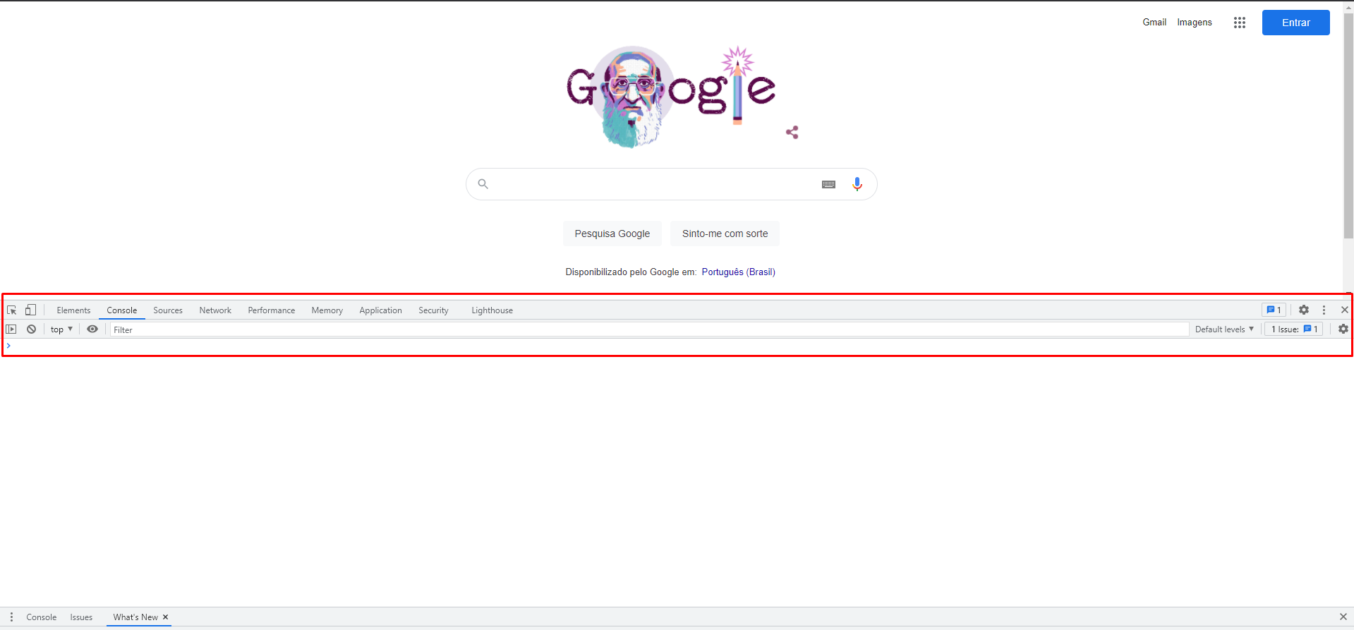Create live expression with eye icon
Viewport: 1354px width, 630px height.
point(92,329)
